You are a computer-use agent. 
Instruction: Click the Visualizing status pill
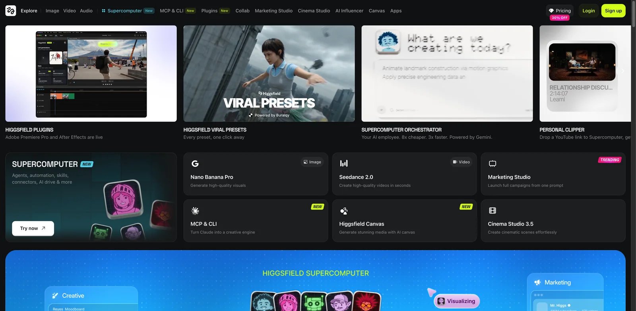point(457,301)
